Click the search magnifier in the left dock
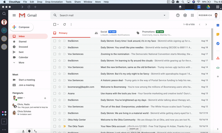Screen dimensions: 222x133 (4, 14)
